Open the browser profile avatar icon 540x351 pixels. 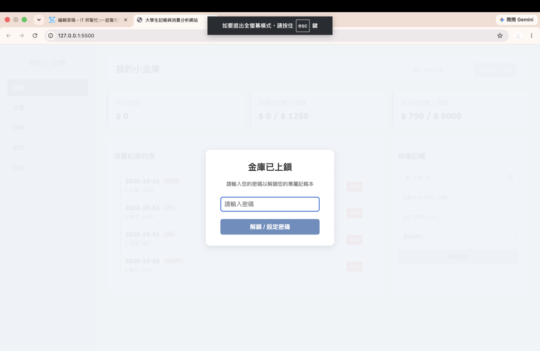coord(518,35)
